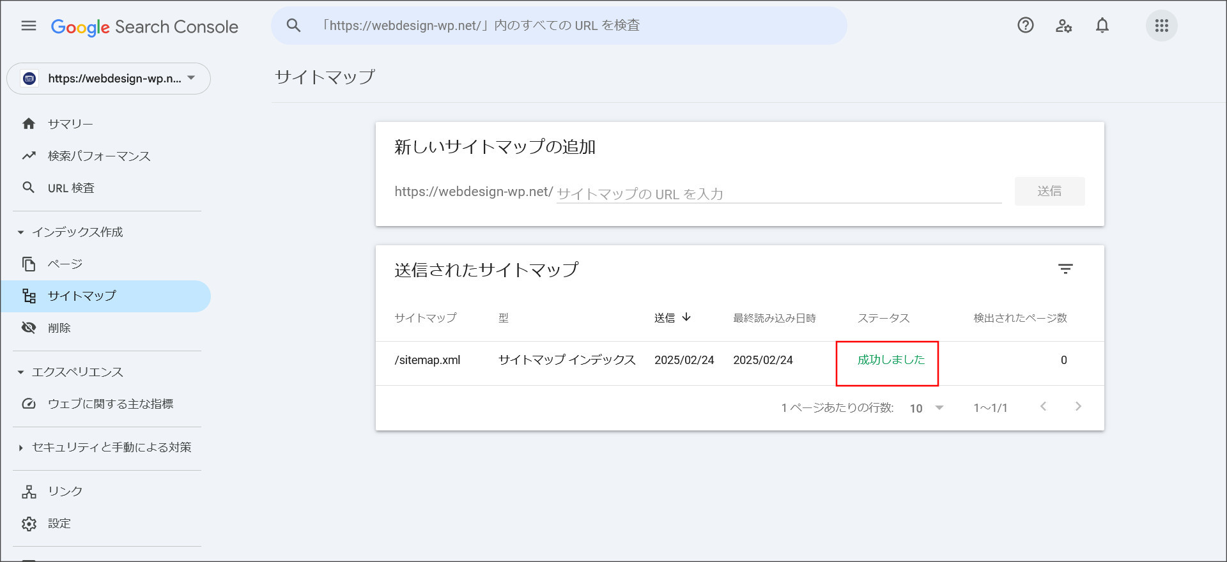Viewport: 1227px width, 562px height.
Task: Click the サイトマップ インデックス type cell
Action: point(567,360)
